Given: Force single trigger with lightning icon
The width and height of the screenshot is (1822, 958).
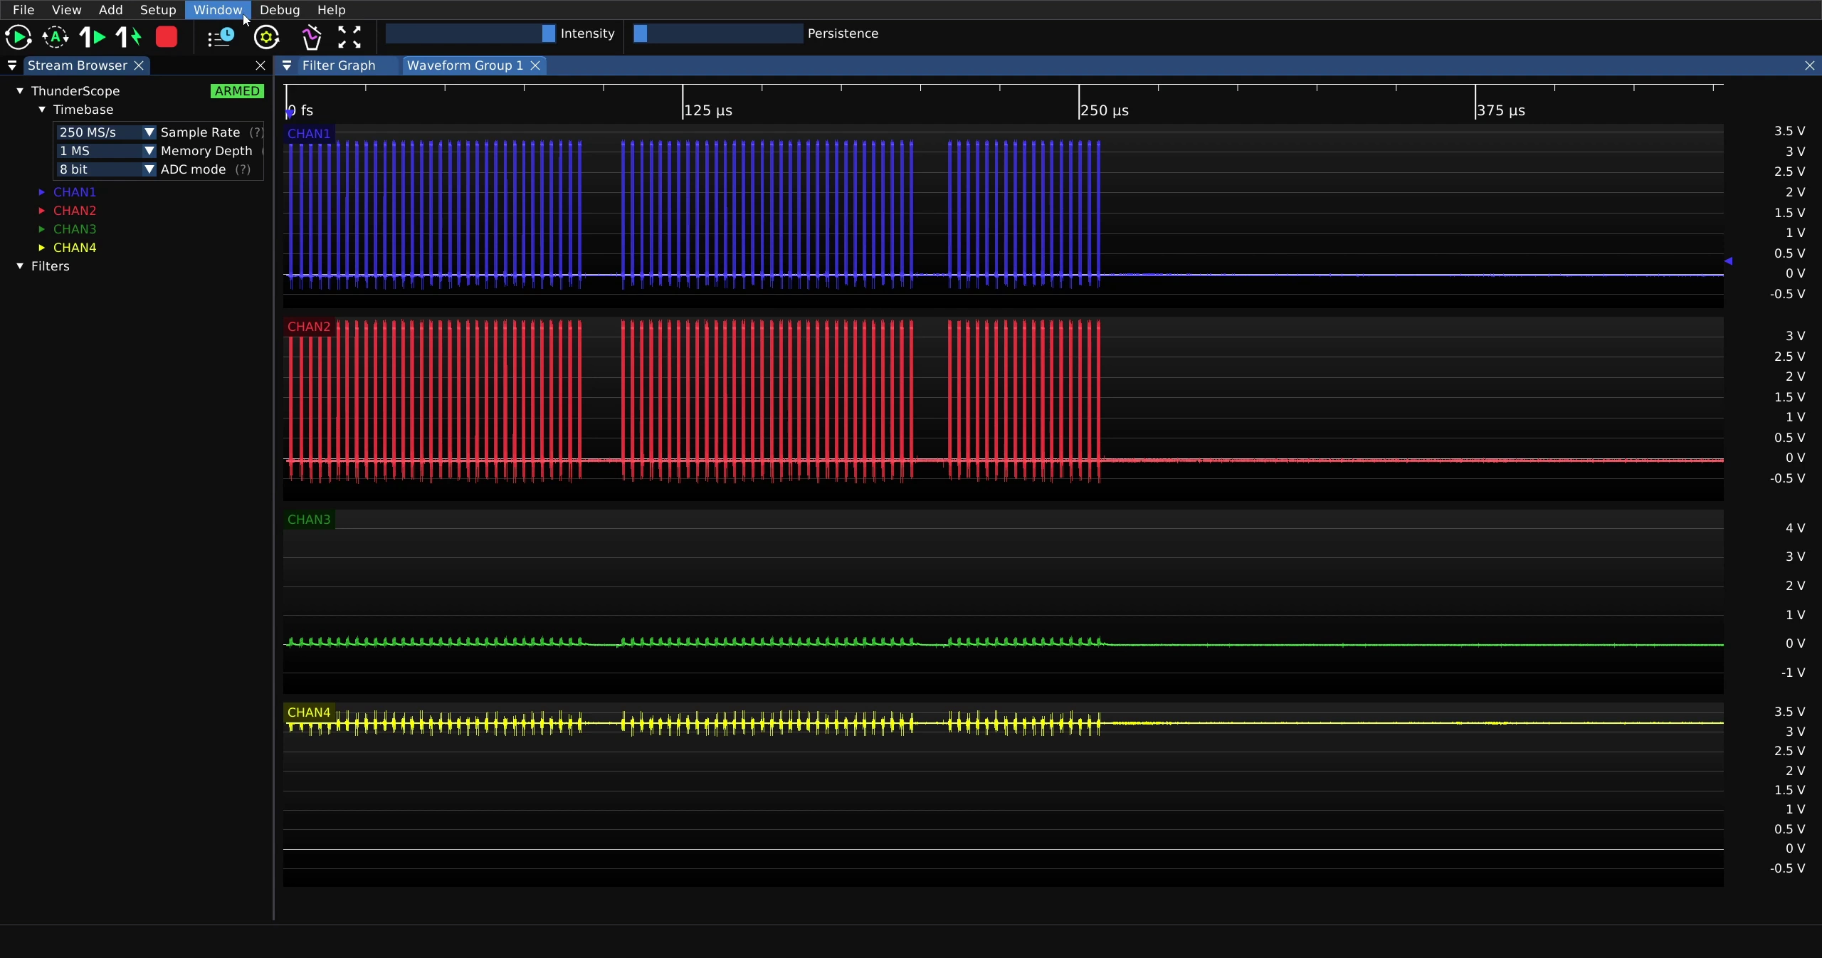Looking at the screenshot, I should pos(129,37).
